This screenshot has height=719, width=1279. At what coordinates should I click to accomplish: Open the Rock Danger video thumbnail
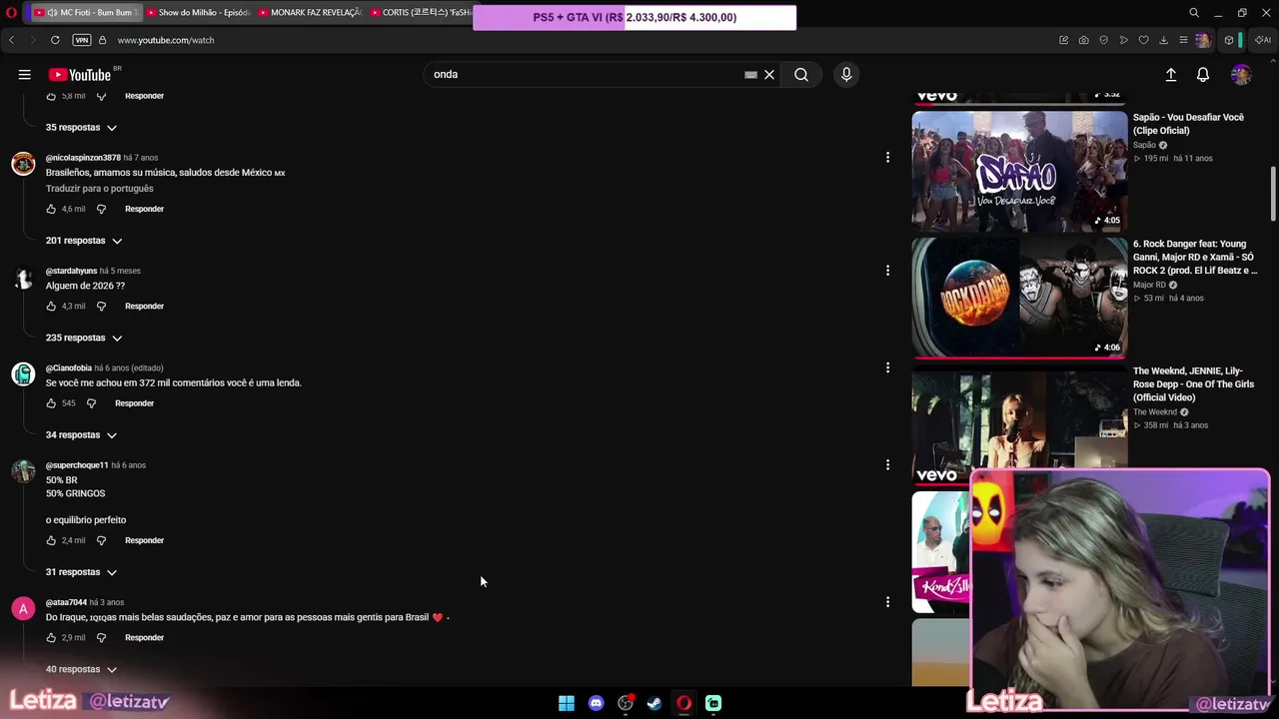click(x=1019, y=298)
